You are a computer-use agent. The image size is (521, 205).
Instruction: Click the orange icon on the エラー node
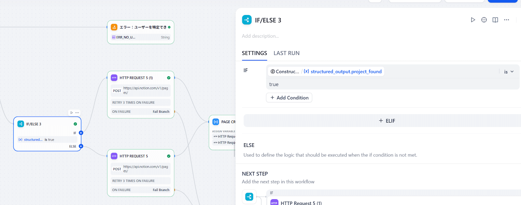[x=114, y=27]
